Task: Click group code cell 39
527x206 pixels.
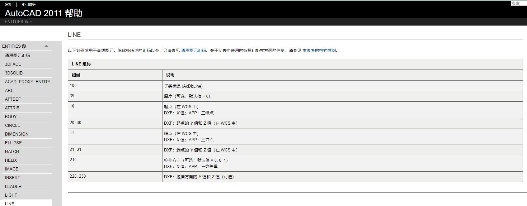Action: coord(115,96)
